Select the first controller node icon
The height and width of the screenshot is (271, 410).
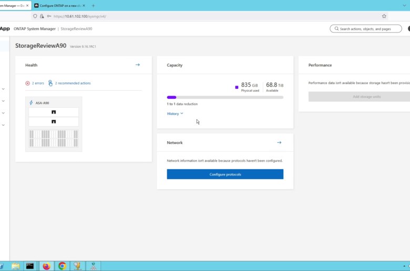point(54,112)
